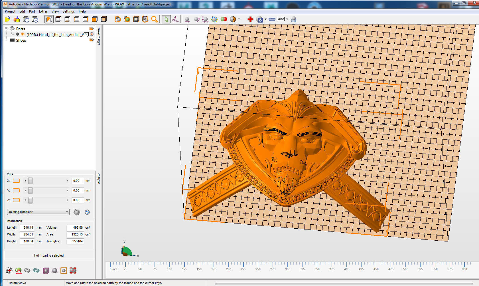The width and height of the screenshot is (479, 286).
Task: Click the zoom-to-all-parts orange cubes icon
Action: point(117,19)
